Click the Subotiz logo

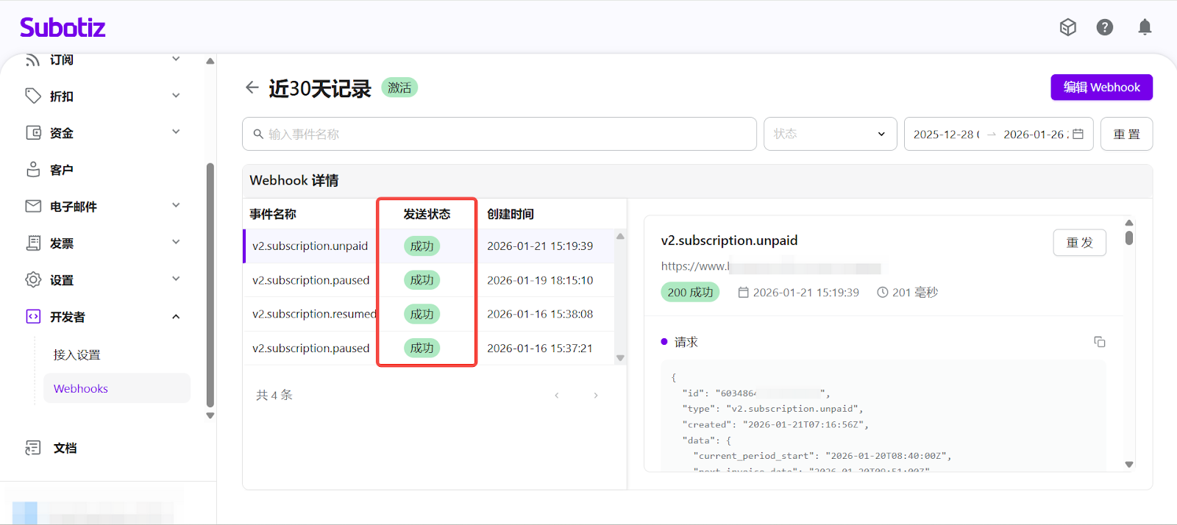pyautogui.click(x=63, y=28)
